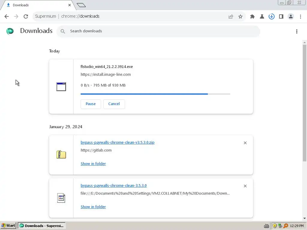Click the Today section heading
307x230 pixels.
pos(55,51)
